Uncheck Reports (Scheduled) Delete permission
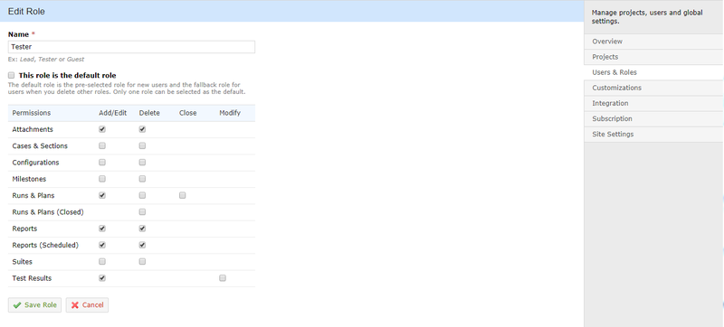 point(142,246)
